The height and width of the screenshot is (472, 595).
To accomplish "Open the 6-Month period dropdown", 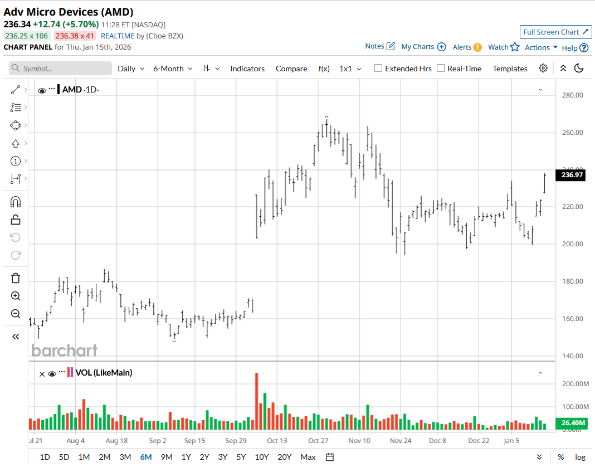I will [x=173, y=69].
